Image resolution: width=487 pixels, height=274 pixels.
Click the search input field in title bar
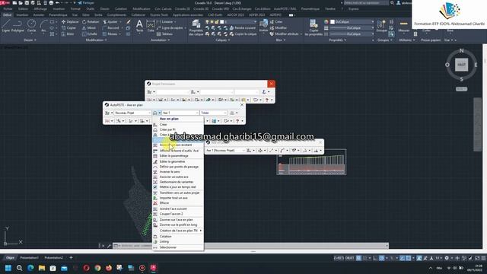point(366,3)
